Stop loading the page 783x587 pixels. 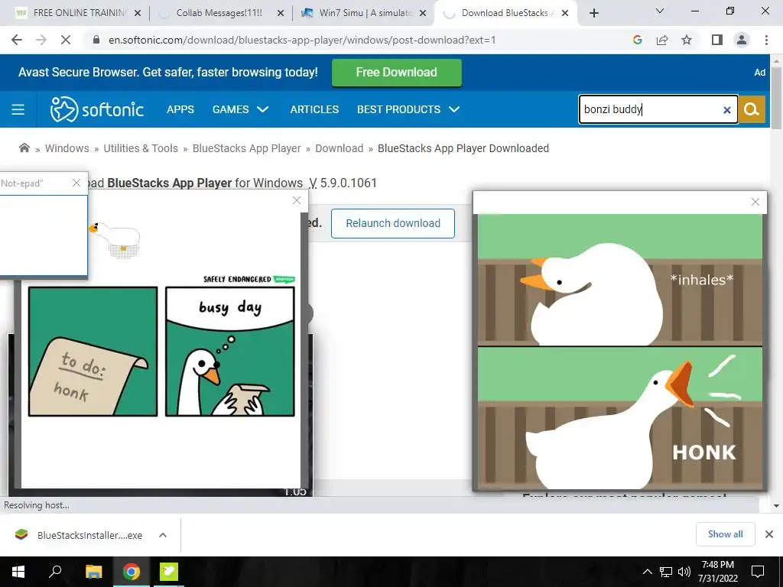point(66,40)
